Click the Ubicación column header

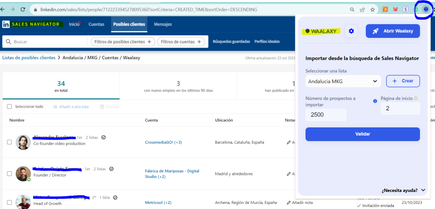click(x=224, y=120)
